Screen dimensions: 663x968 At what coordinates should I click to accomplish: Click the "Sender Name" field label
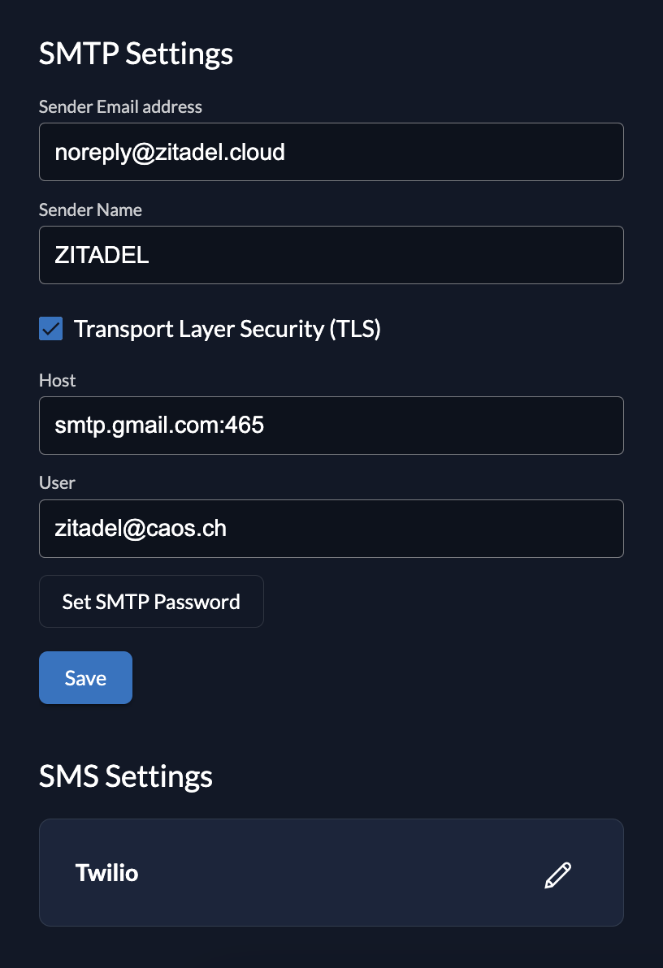[x=90, y=210]
